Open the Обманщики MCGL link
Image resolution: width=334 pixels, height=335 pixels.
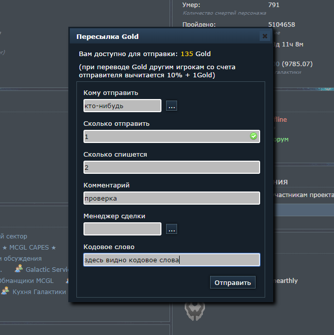coord(26,280)
